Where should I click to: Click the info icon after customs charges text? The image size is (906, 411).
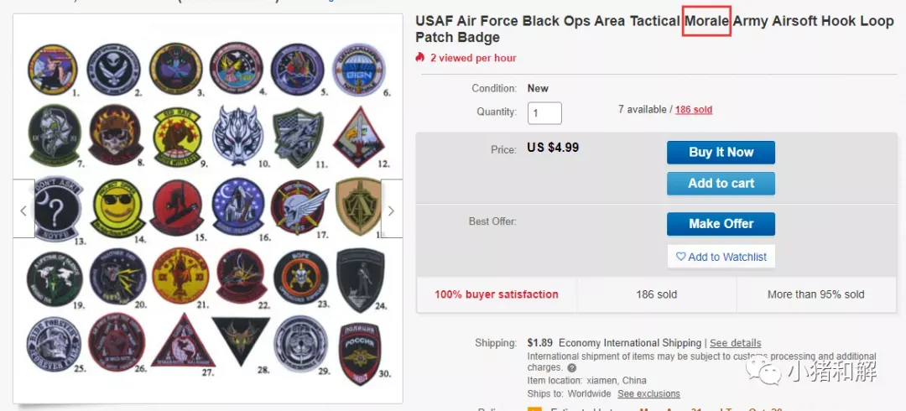[x=571, y=367]
